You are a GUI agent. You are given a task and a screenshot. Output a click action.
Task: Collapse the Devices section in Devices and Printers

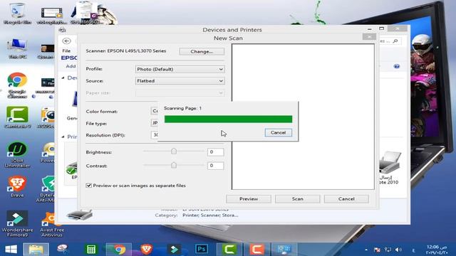[63, 78]
